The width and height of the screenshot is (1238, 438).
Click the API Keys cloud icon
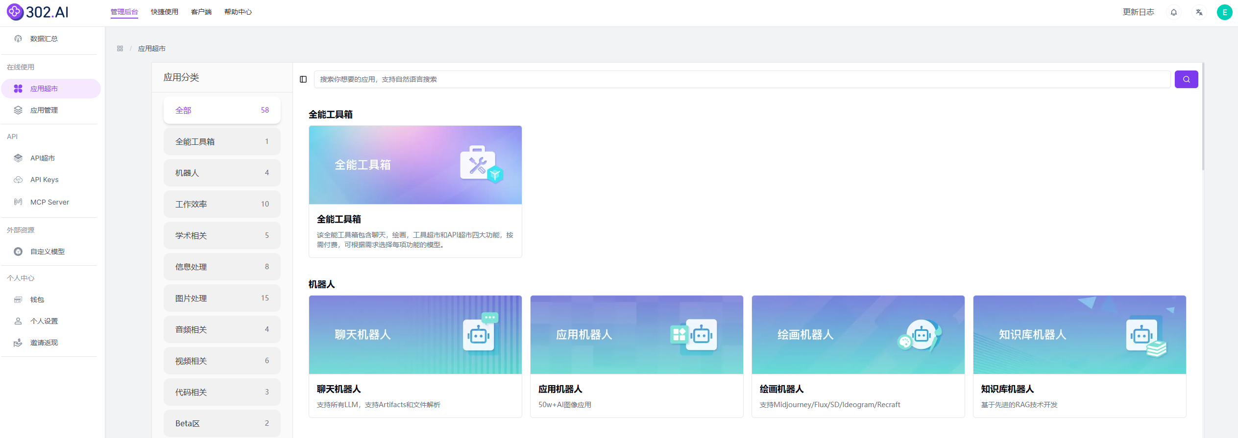click(x=18, y=180)
